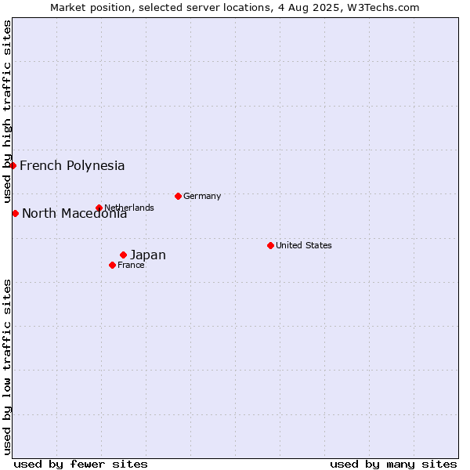Select the Japan red marker
470x470 pixels.
click(x=123, y=255)
